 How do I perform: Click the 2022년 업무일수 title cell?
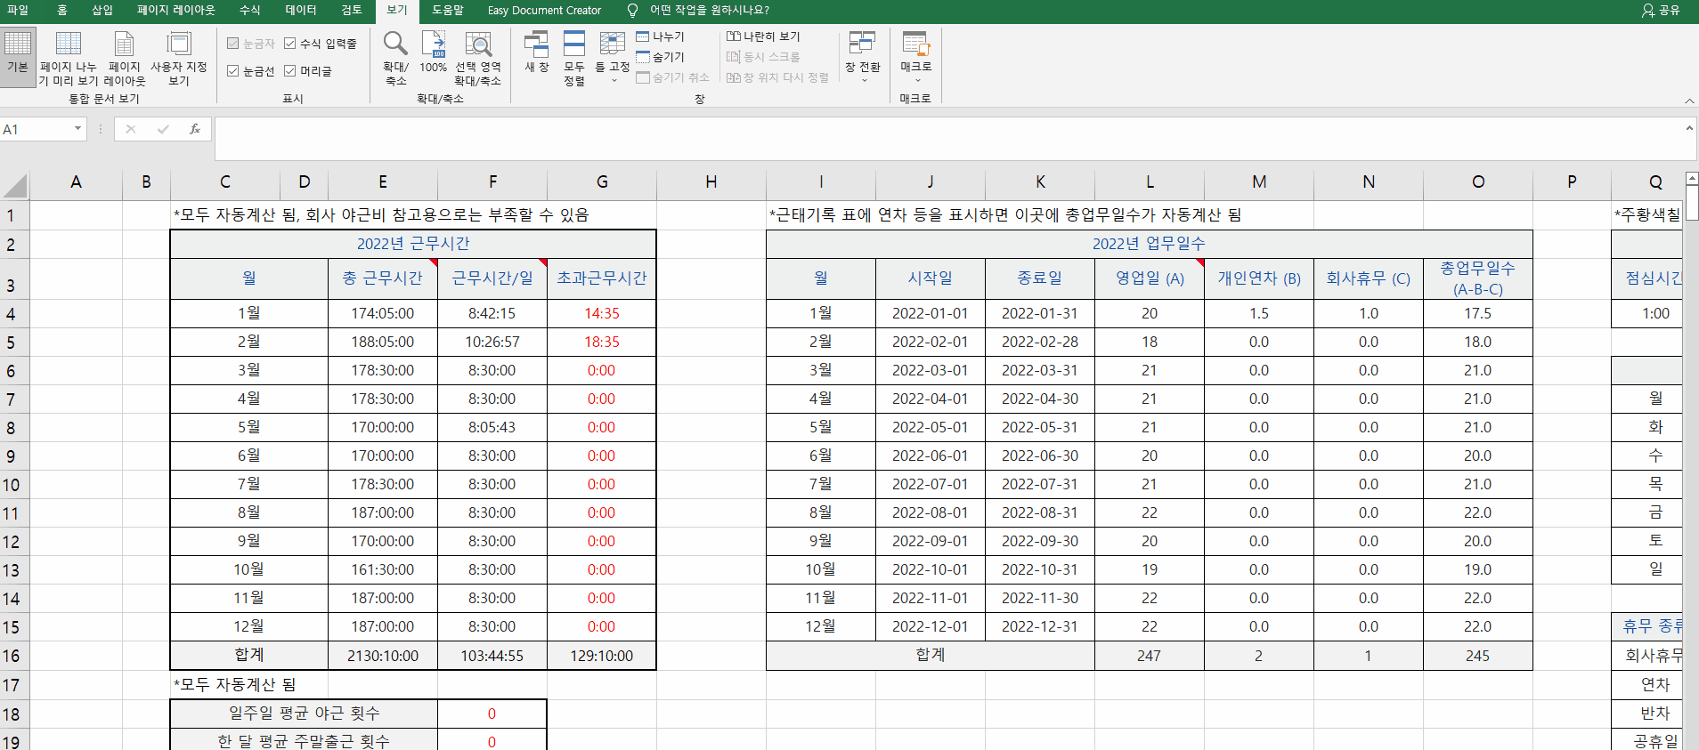(1149, 244)
